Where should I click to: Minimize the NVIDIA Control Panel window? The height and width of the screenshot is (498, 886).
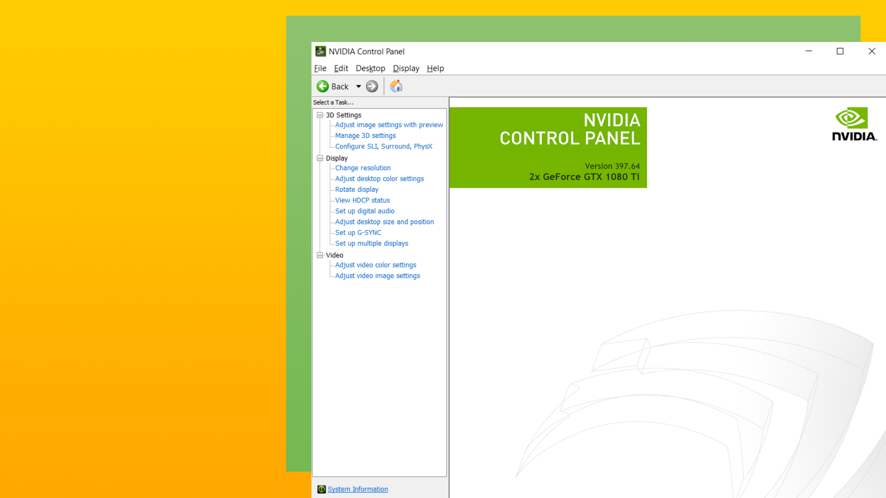(x=808, y=51)
